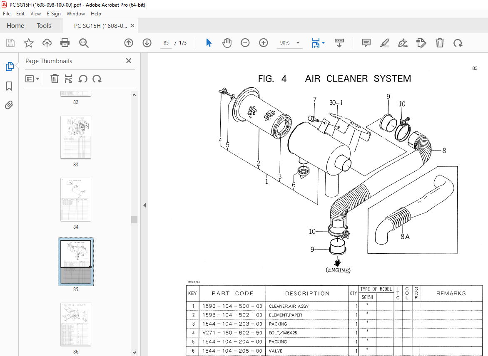Click the trash delete icon in the main toolbar

(x=440, y=43)
